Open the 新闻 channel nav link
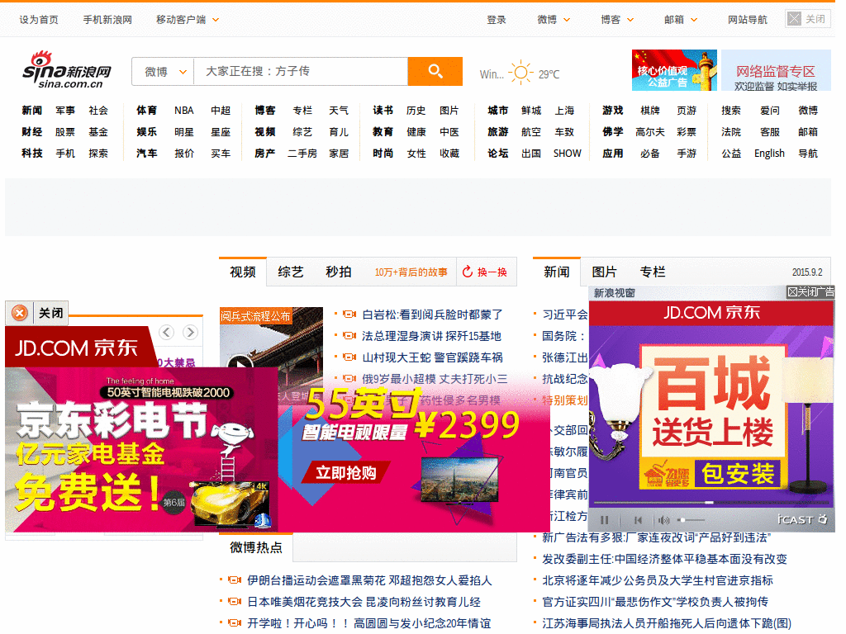Image resolution: width=846 pixels, height=634 pixels. click(32, 110)
